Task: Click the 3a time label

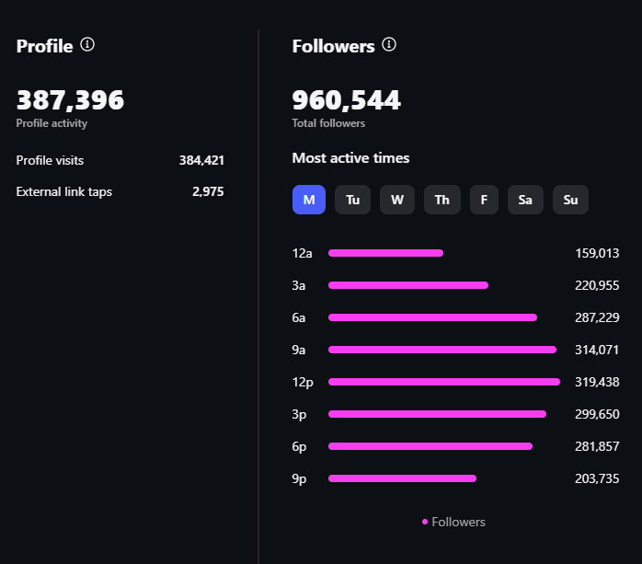Action: pos(299,285)
